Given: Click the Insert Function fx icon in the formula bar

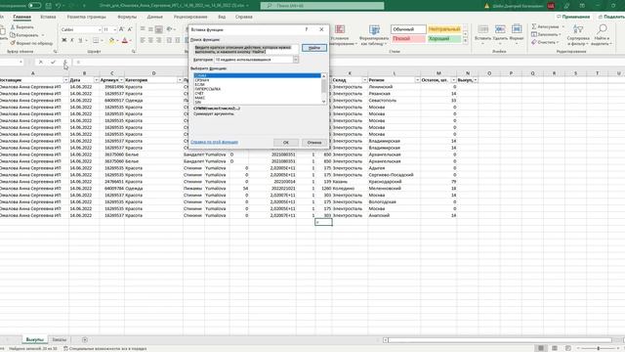Looking at the screenshot, I should click(x=65, y=62).
